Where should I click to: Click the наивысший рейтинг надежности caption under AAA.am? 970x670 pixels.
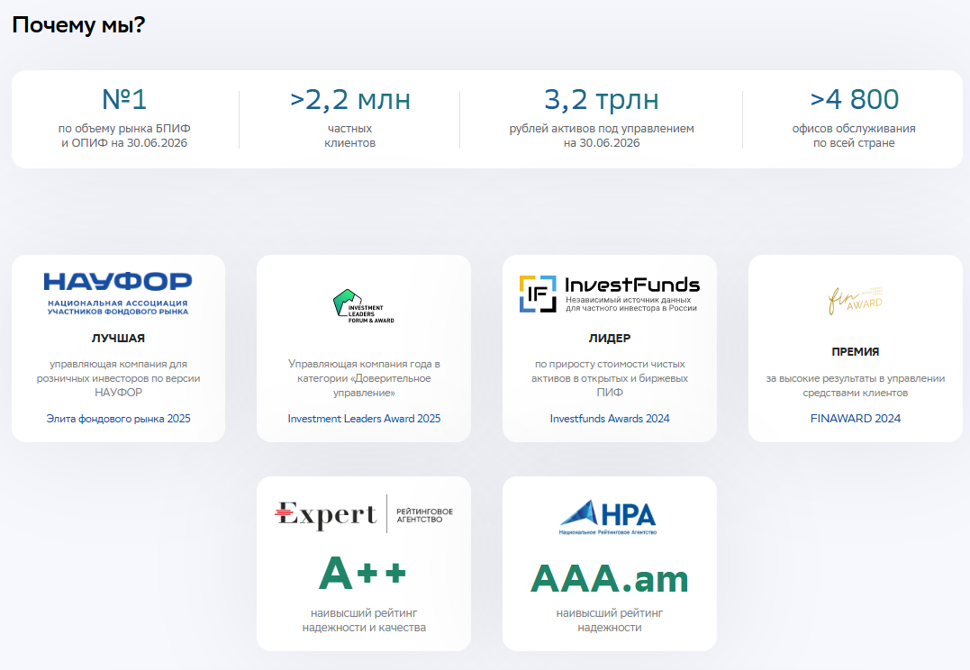pyautogui.click(x=610, y=620)
